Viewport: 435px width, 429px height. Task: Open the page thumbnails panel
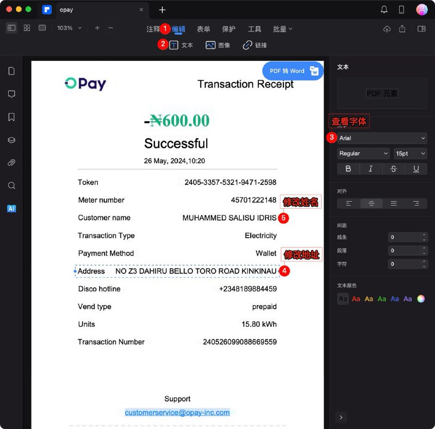[11, 71]
